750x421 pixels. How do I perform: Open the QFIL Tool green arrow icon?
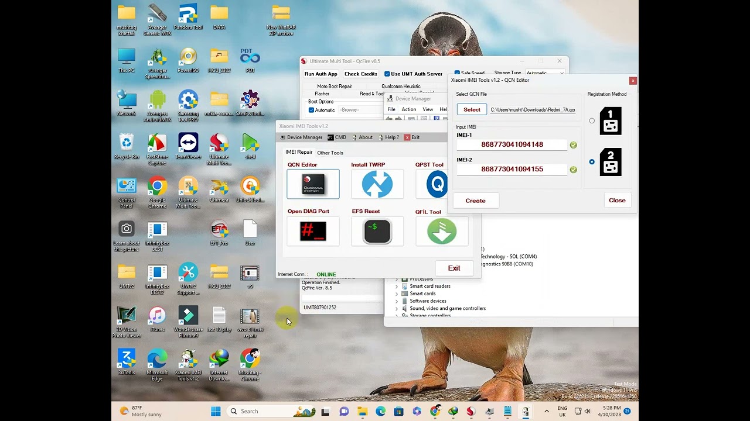click(x=442, y=231)
